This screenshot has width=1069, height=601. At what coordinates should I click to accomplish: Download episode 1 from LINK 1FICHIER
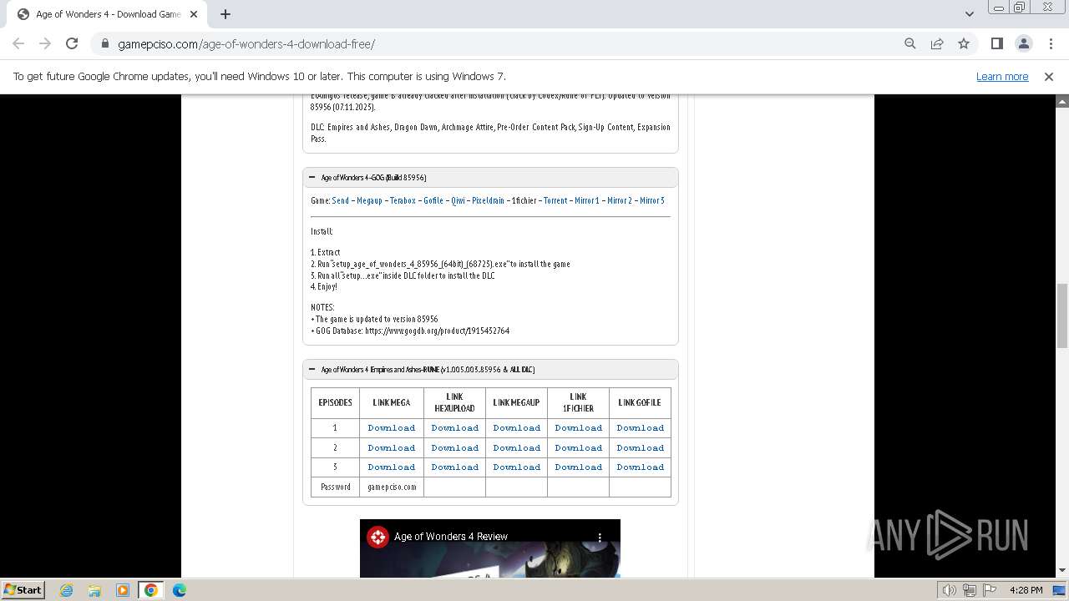[x=579, y=427]
